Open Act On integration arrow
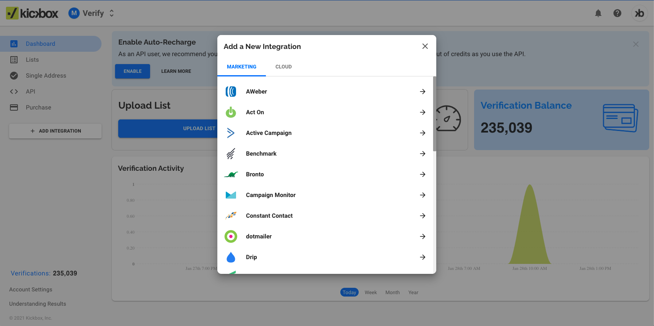Viewport: 654px width, 326px height. pyautogui.click(x=423, y=112)
